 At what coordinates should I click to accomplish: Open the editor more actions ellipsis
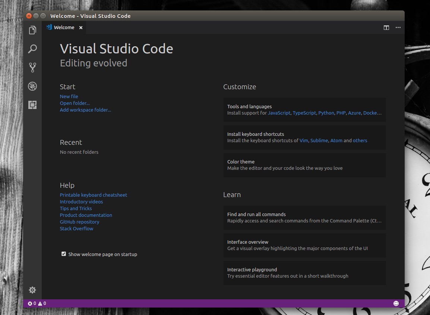pos(398,28)
